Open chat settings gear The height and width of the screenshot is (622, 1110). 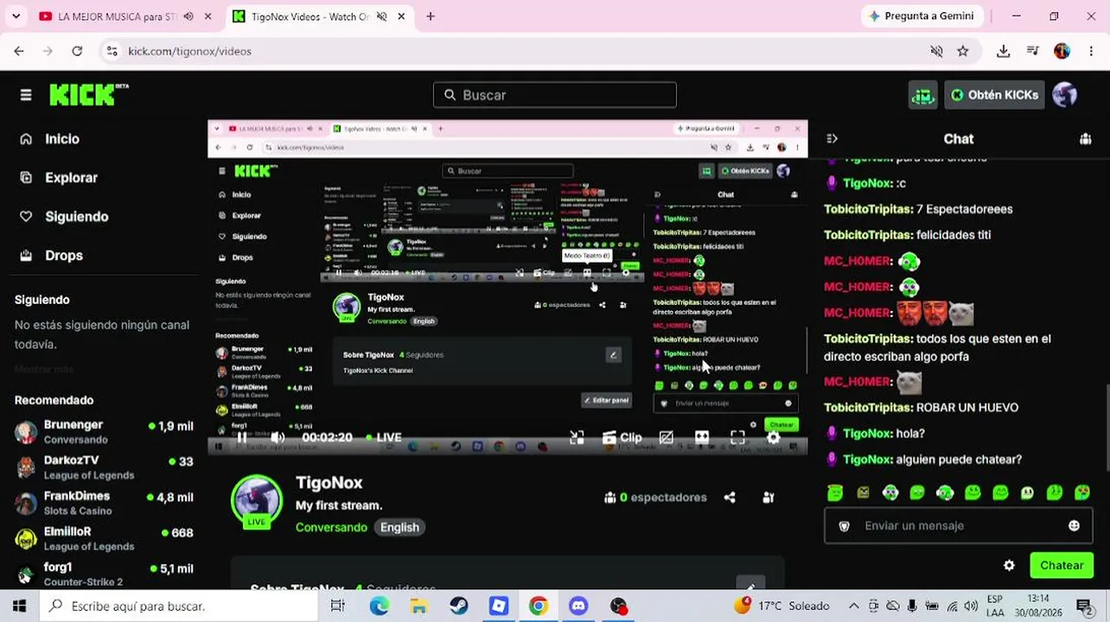click(x=1009, y=566)
